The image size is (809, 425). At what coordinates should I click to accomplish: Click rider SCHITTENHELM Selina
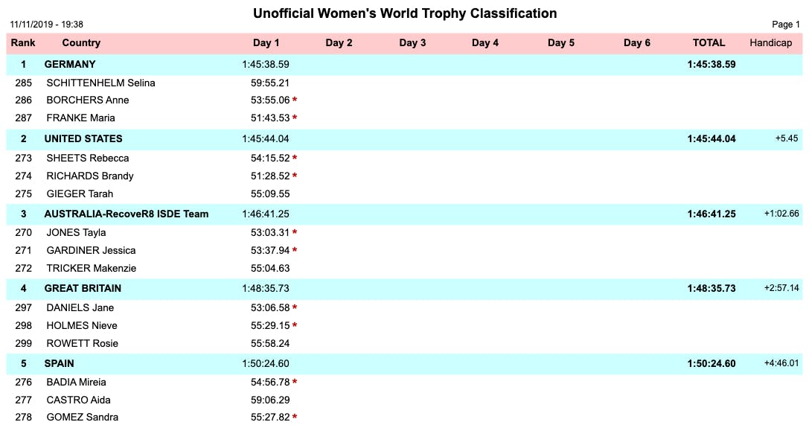coord(100,83)
